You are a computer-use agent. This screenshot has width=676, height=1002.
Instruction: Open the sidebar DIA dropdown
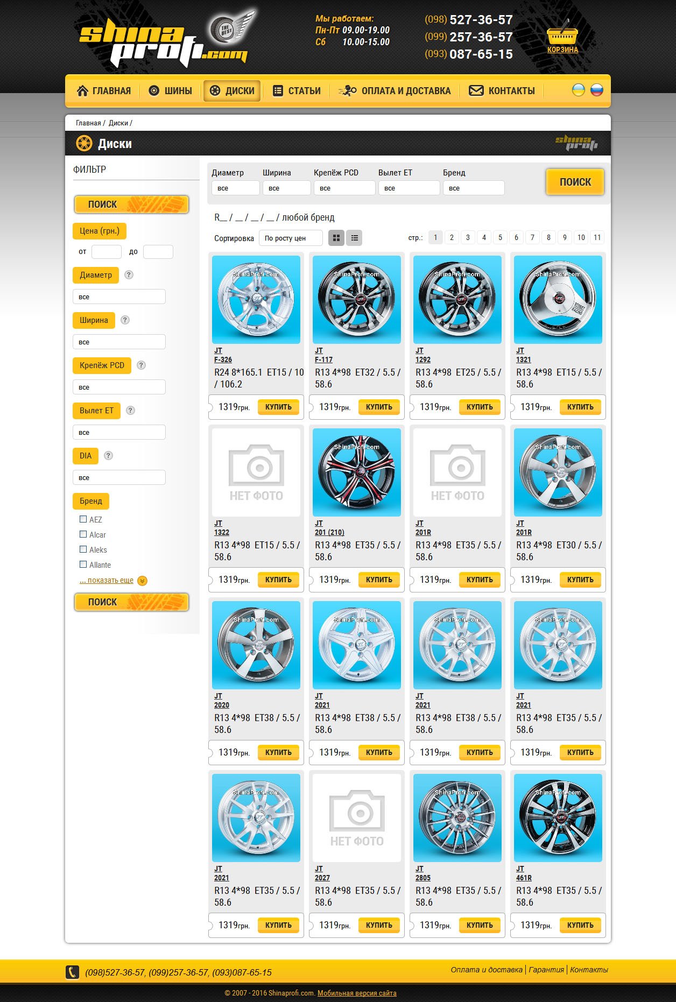tap(119, 478)
